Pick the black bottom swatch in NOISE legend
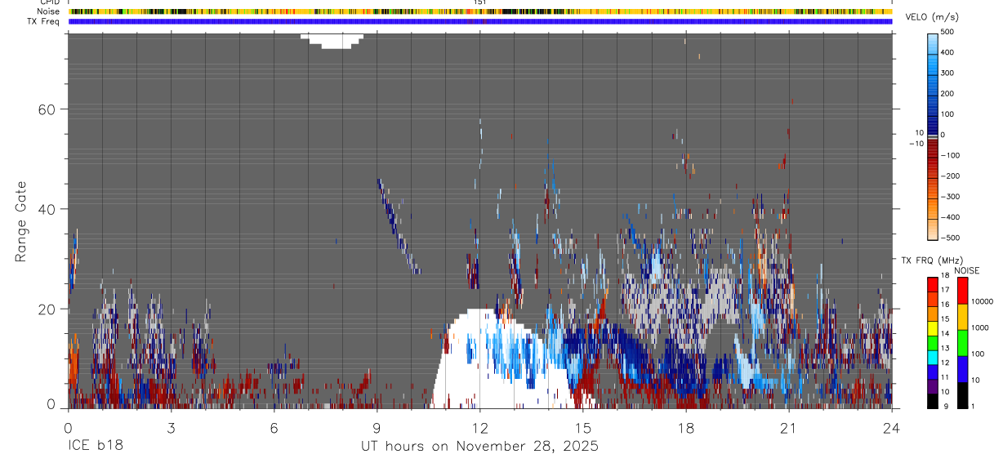Screen dimensions: 1003x463 click(x=963, y=395)
